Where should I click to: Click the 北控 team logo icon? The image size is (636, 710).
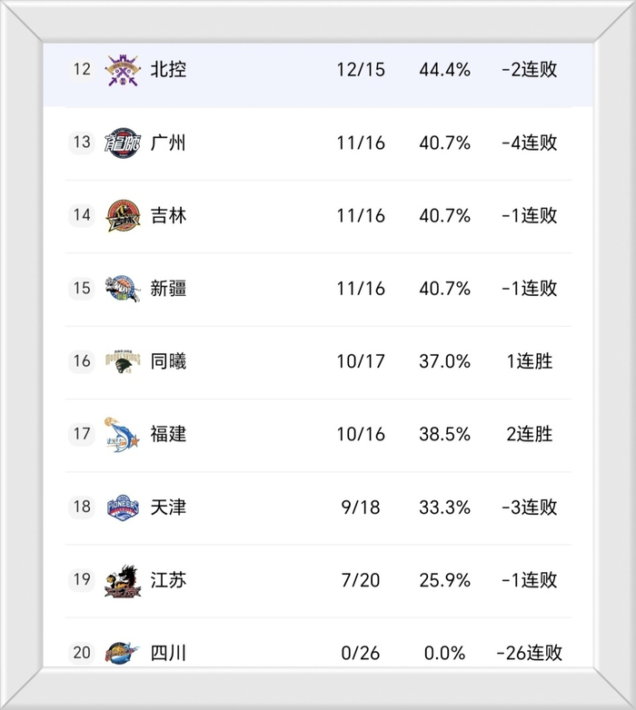(123, 69)
